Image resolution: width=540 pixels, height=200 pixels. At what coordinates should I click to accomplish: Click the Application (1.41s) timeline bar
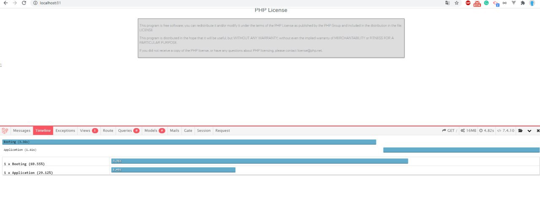(462, 150)
